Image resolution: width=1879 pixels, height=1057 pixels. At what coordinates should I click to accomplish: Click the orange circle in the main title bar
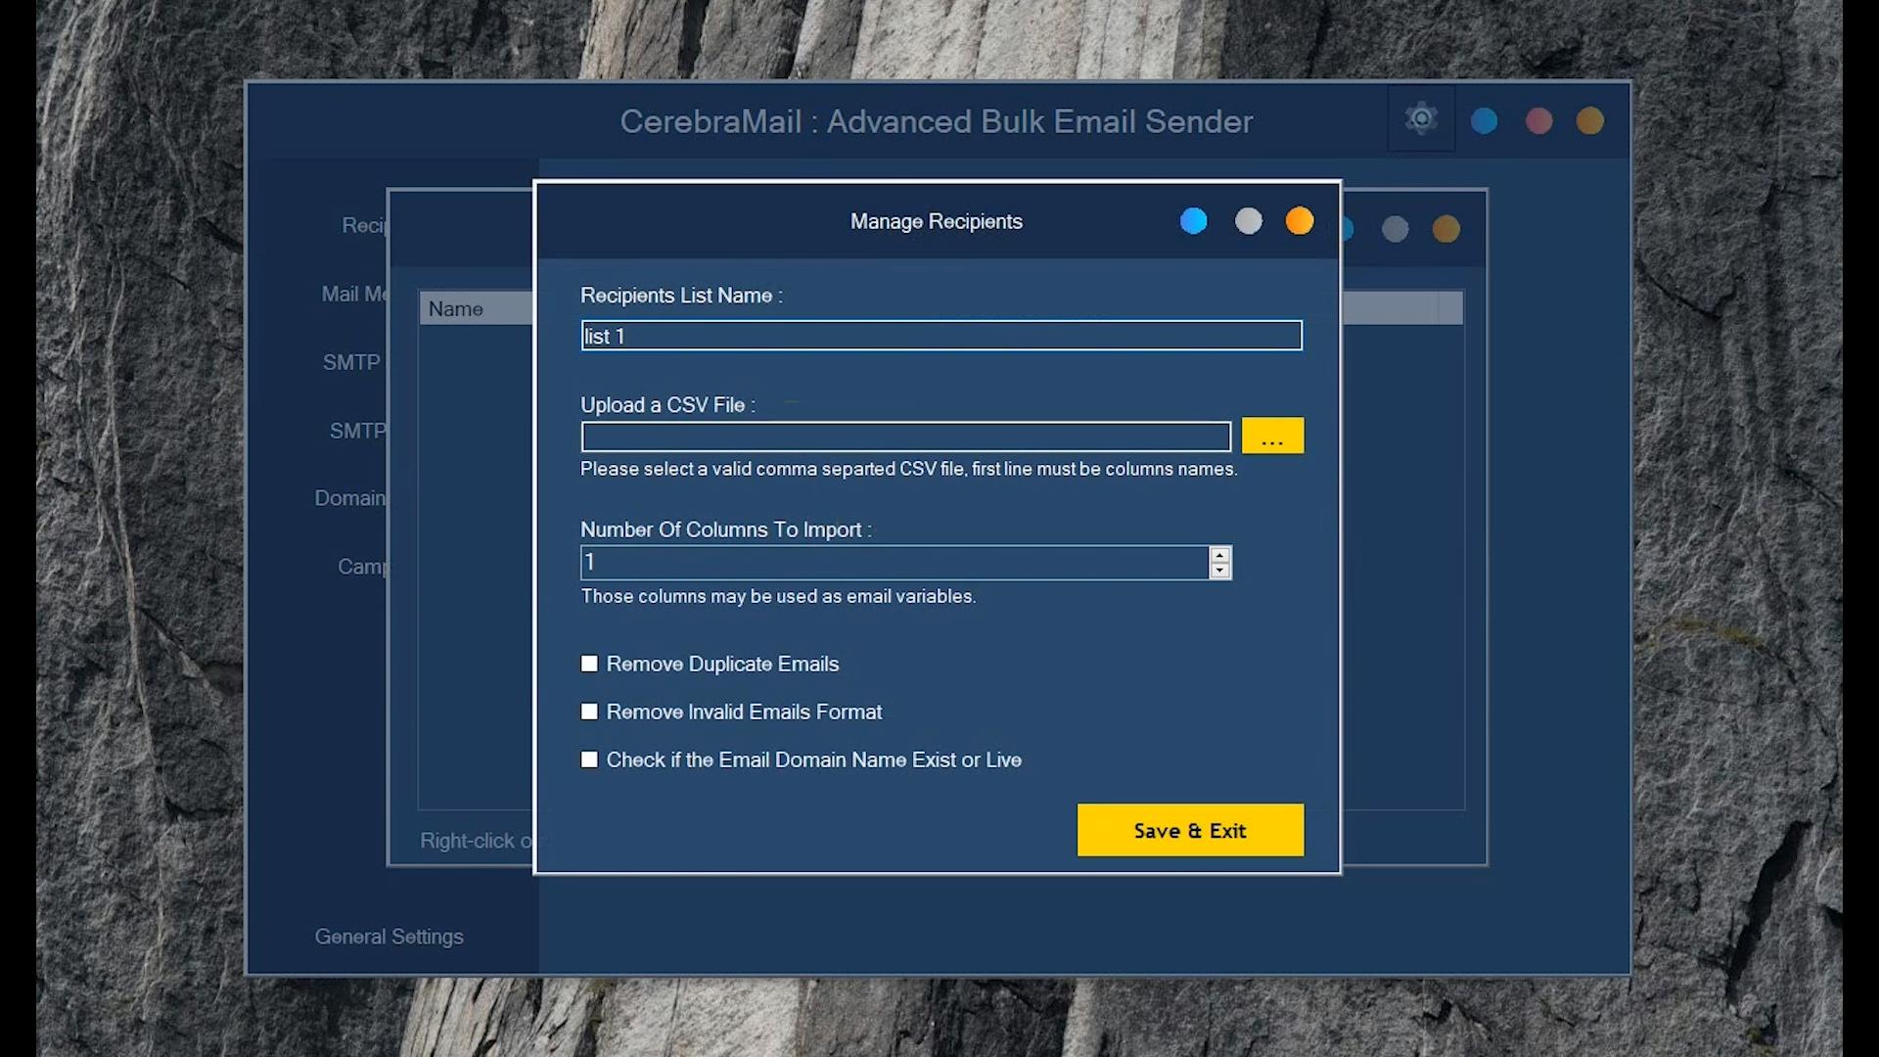[x=1590, y=120]
